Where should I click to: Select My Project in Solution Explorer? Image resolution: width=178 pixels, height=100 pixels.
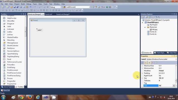point(154,25)
